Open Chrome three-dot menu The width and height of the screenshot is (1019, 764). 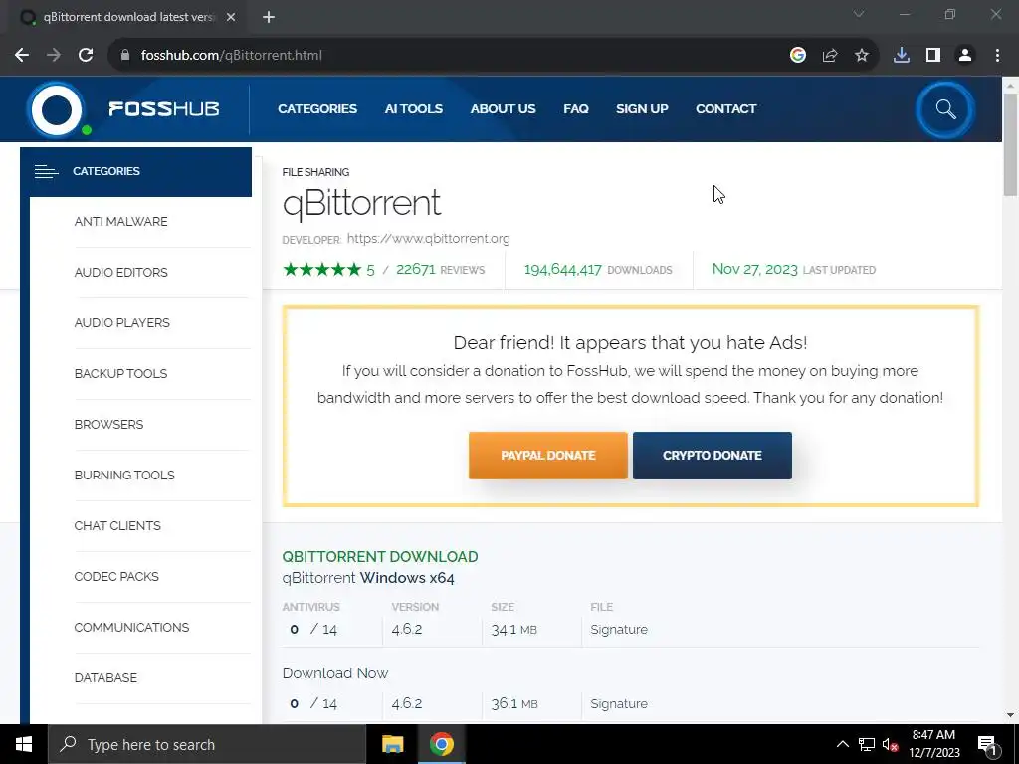tap(997, 56)
